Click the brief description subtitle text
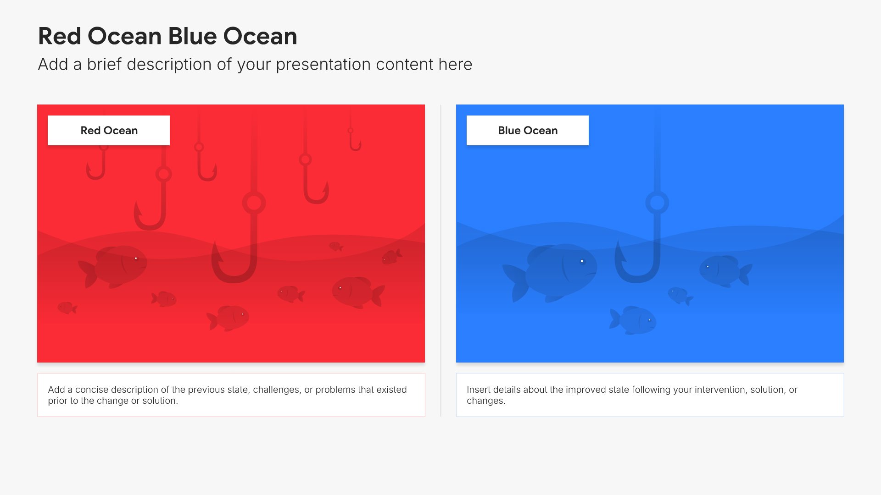 point(255,65)
